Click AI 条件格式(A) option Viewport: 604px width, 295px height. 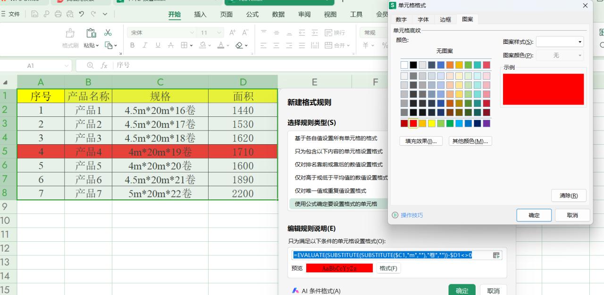pos(317,291)
